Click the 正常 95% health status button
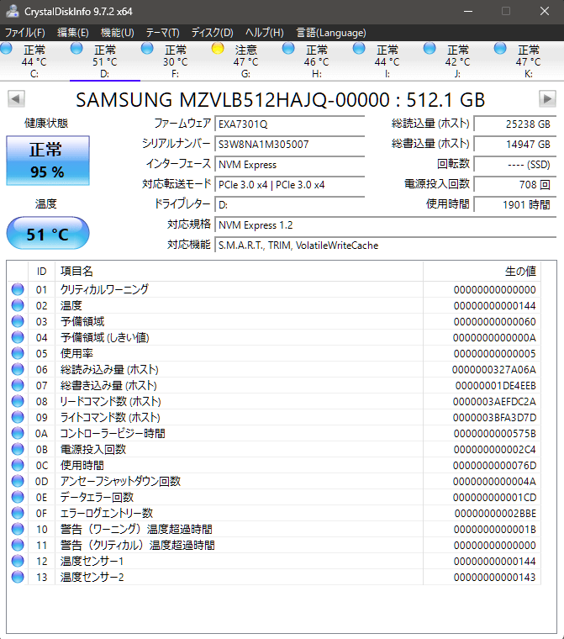Viewport: 564px width, 639px height. pos(47,161)
